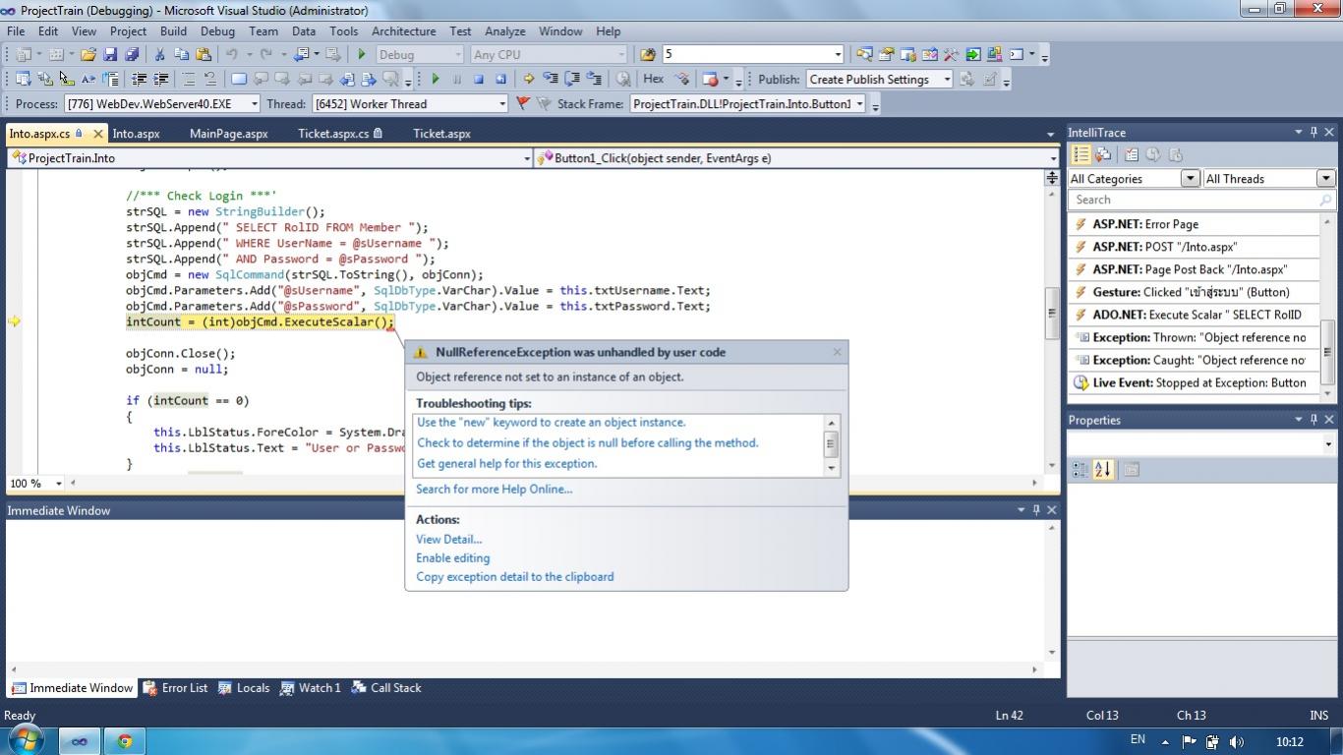The height and width of the screenshot is (755, 1343).
Task: Click the Step Out icon
Action: click(x=594, y=80)
